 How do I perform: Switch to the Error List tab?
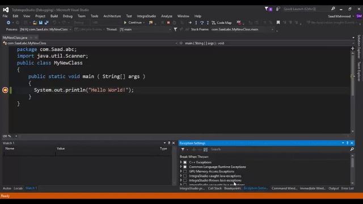click(347, 188)
